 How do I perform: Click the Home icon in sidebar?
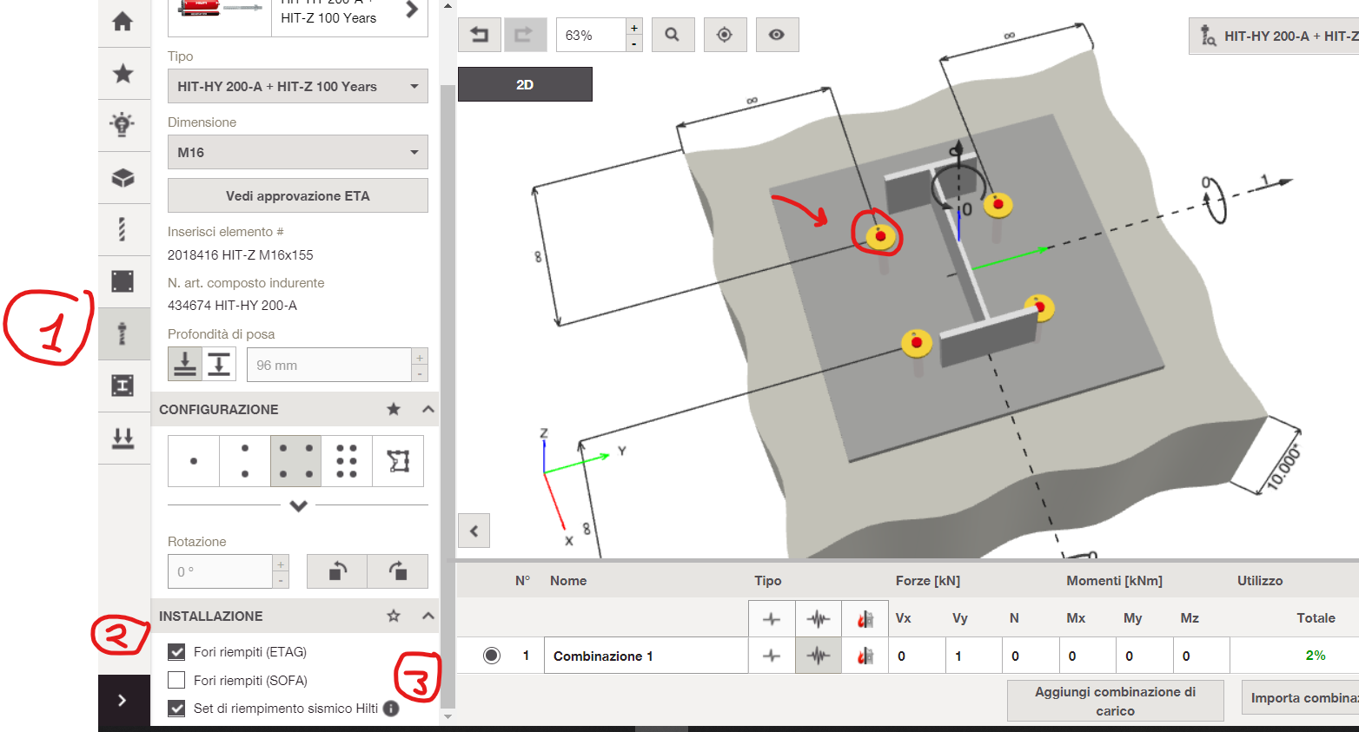pyautogui.click(x=123, y=22)
